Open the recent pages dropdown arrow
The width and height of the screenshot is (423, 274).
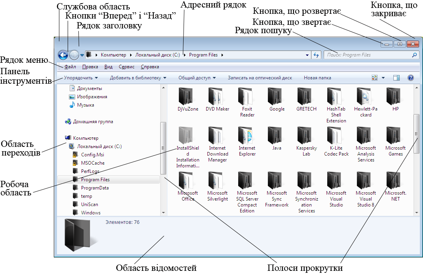[x=82, y=55]
